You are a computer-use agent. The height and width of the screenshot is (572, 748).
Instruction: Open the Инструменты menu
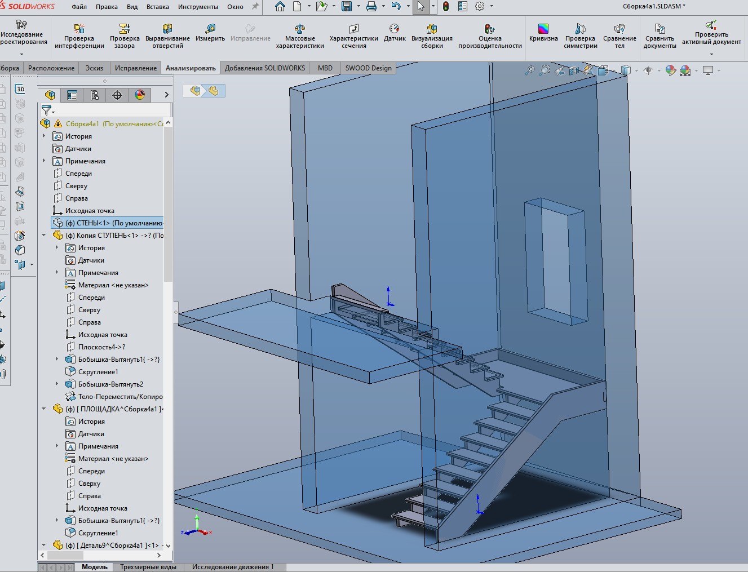[198, 7]
